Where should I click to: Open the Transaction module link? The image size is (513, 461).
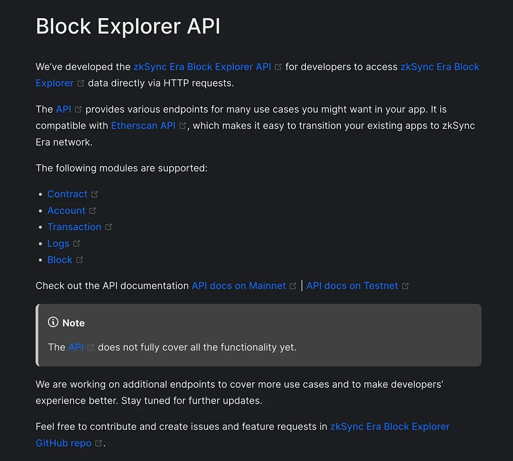(x=74, y=227)
